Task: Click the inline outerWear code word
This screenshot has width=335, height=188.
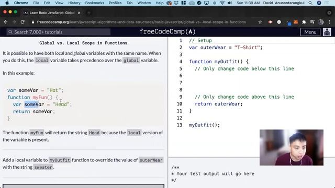Action: click(x=151, y=160)
